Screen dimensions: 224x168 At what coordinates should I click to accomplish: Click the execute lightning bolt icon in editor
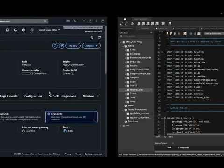(x=168, y=34)
